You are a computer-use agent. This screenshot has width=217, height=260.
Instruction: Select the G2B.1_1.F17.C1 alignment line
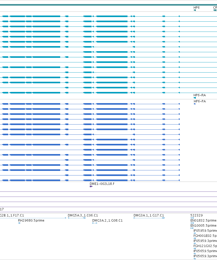pyautogui.click(x=33, y=218)
